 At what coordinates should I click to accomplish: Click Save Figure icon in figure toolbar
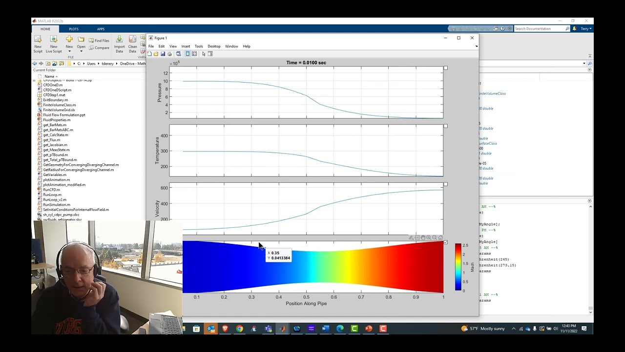pos(163,54)
